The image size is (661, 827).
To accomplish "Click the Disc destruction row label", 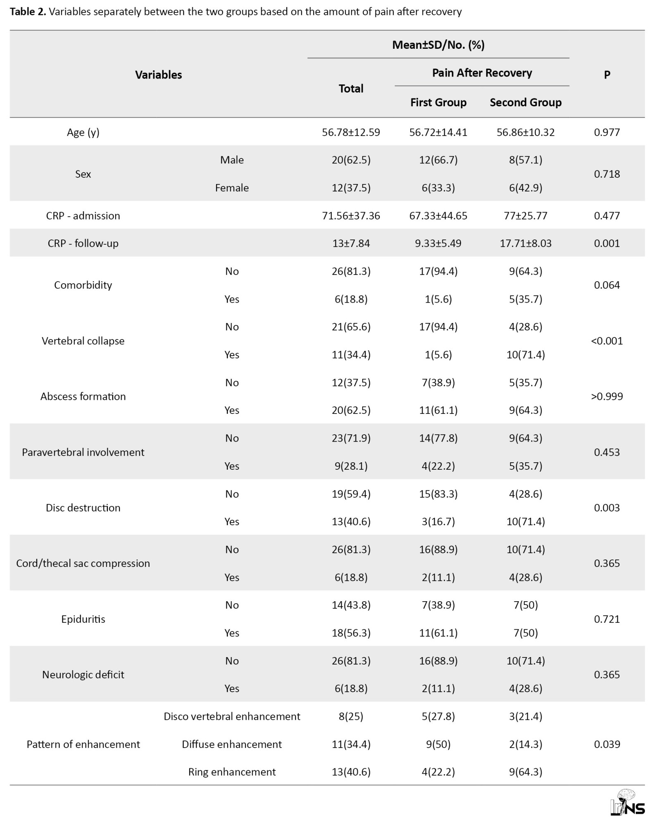I will tap(83, 508).
